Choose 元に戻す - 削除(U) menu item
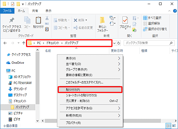Viewport: 178px width, 129px height. click(90, 101)
